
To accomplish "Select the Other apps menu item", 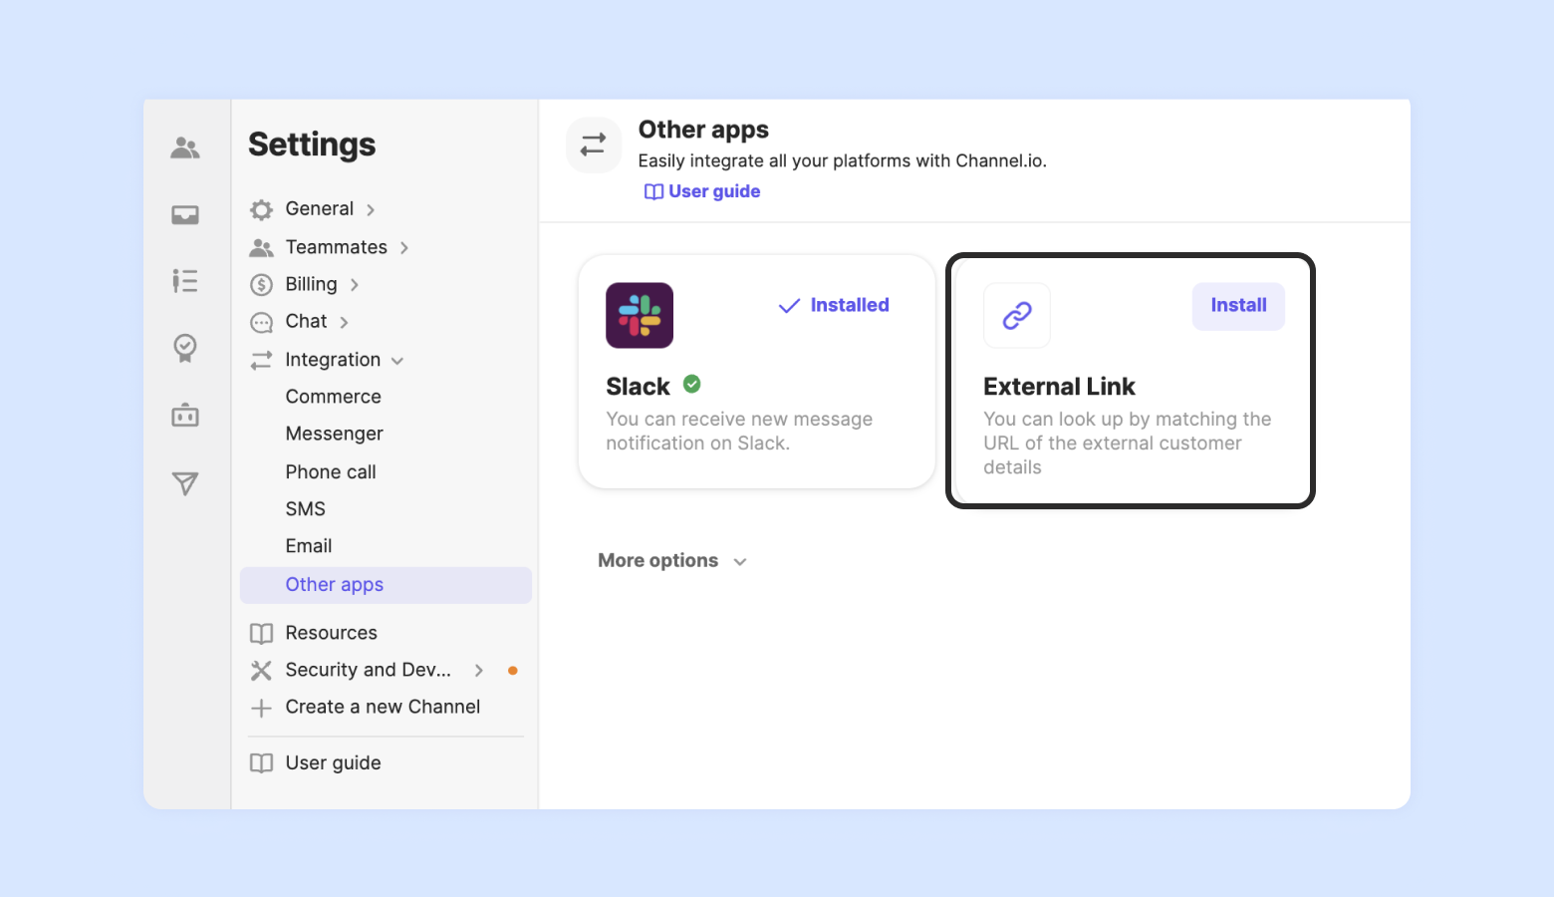I will (335, 585).
